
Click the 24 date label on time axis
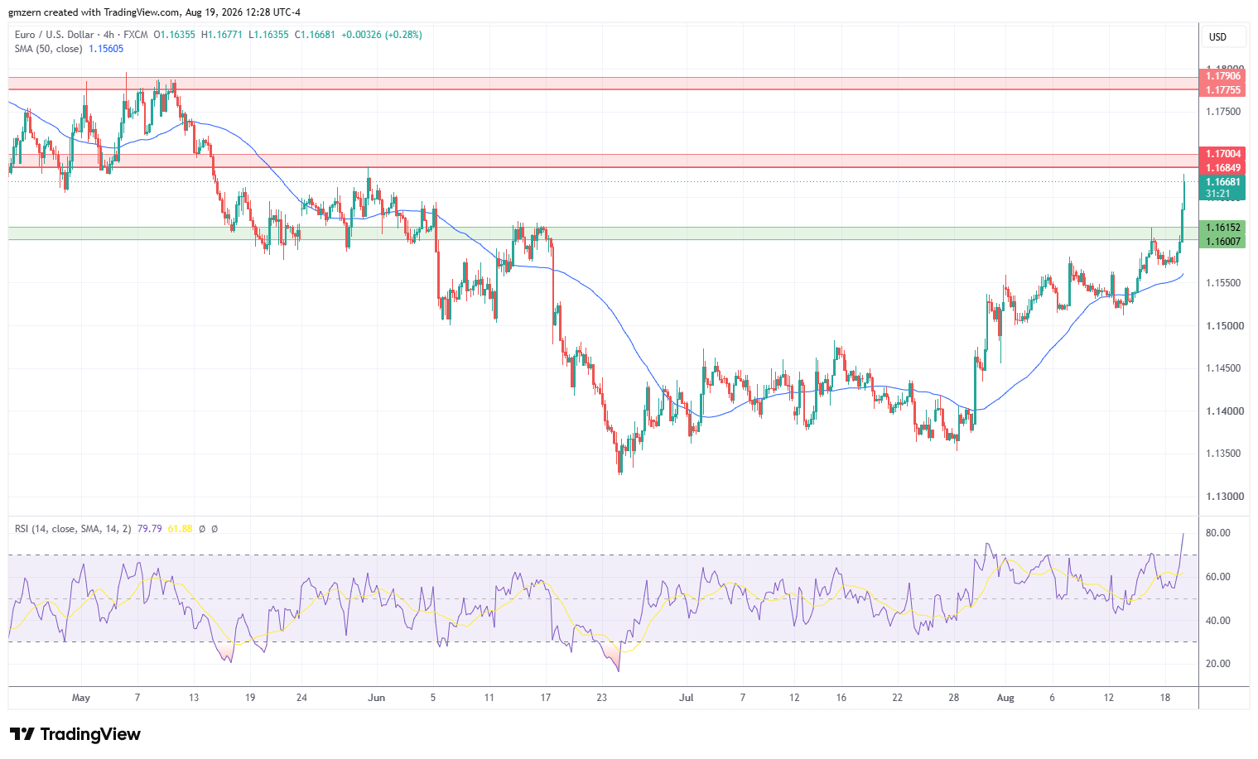click(301, 698)
